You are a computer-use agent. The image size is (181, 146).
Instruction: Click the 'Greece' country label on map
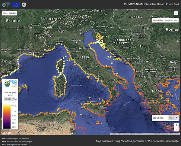click(157, 91)
